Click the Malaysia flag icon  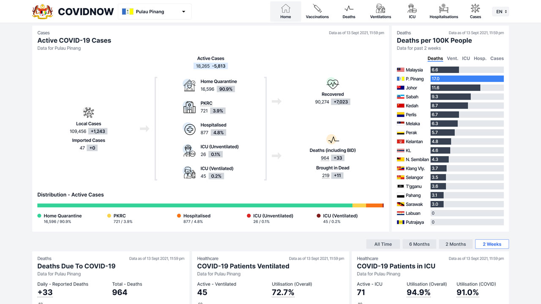click(x=401, y=70)
